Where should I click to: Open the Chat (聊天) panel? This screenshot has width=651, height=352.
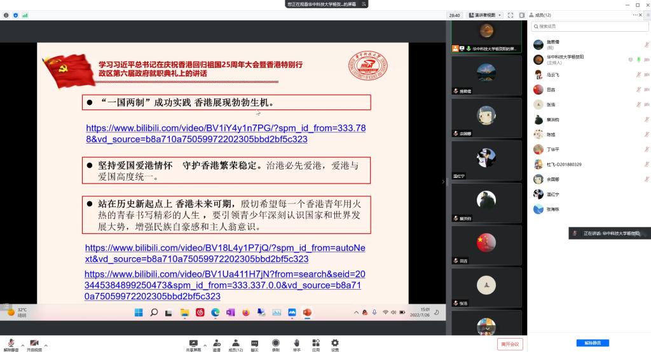pyautogui.click(x=254, y=344)
